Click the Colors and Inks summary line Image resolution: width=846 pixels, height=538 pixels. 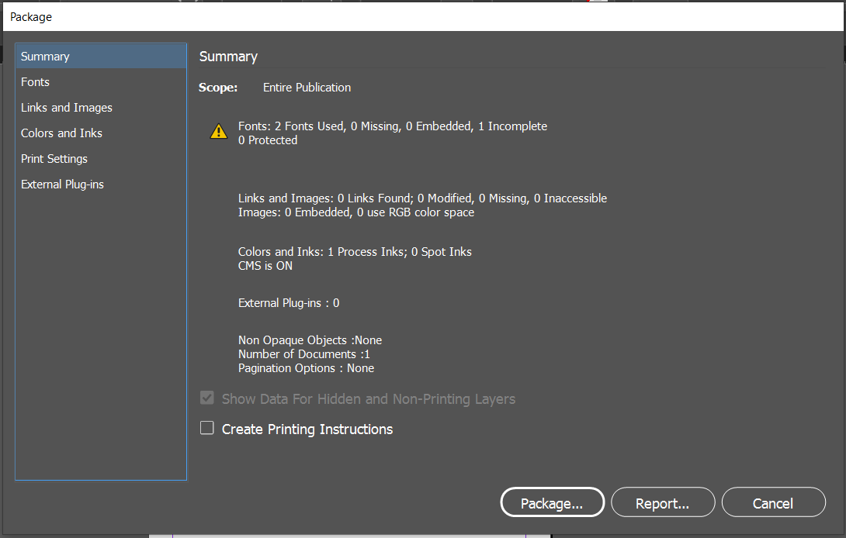[x=355, y=252]
